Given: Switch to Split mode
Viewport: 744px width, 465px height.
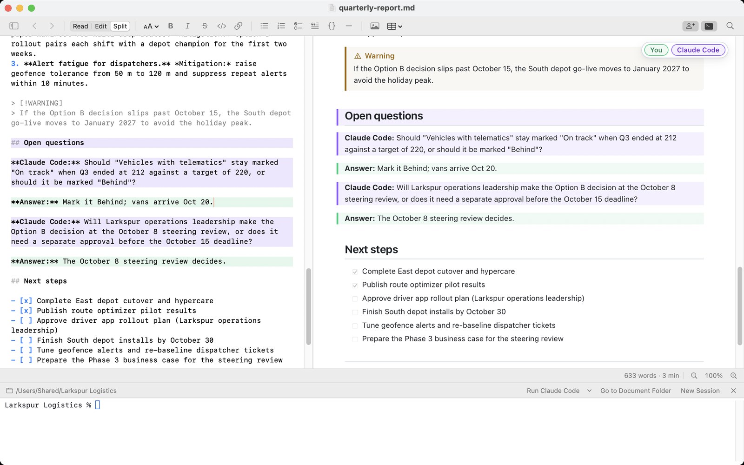Looking at the screenshot, I should click(x=120, y=26).
